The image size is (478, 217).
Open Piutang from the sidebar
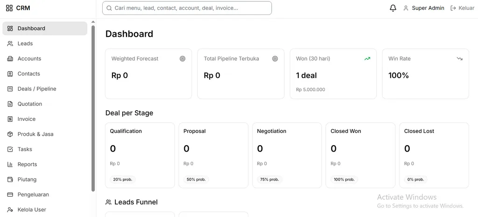pyautogui.click(x=45, y=180)
